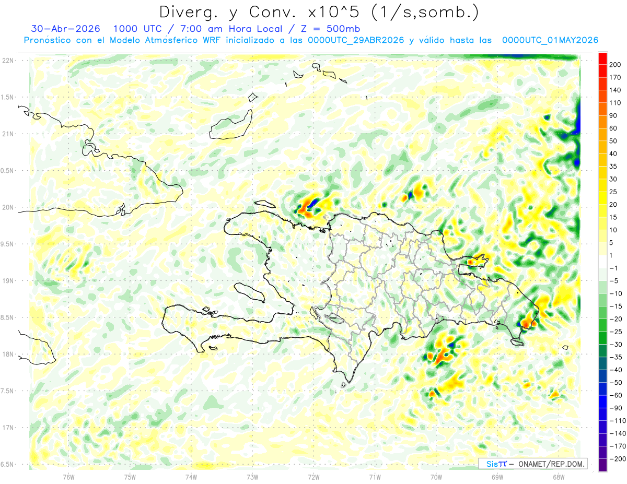Click the date text '30-Abr-2026 1000 UTC'
Screen dimensions: 627x484
tap(97, 29)
